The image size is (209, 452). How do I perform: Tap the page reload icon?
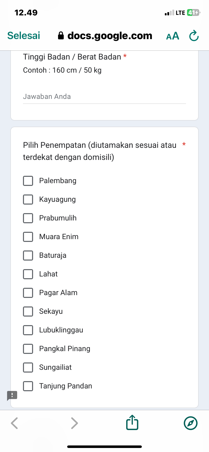(194, 36)
